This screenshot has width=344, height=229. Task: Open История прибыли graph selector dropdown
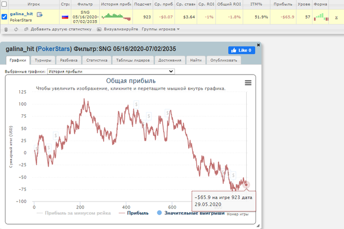point(111,72)
